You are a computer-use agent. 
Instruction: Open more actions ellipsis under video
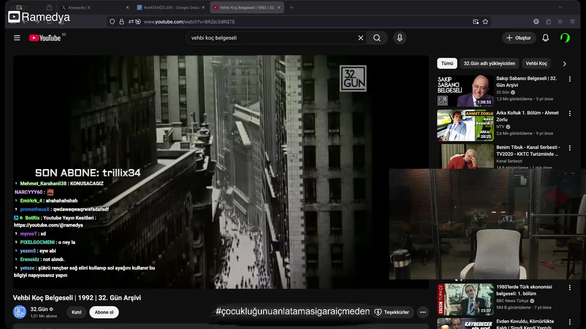tap(423, 312)
